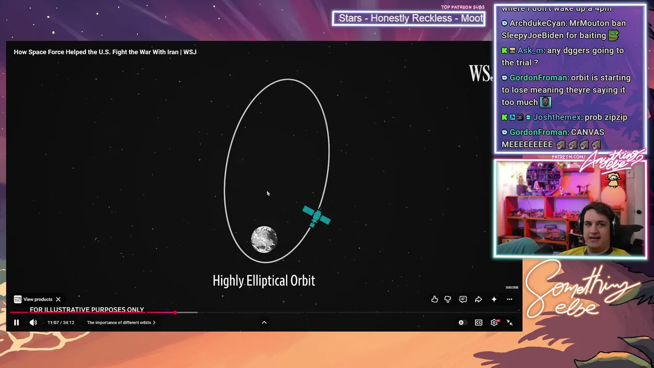Expand the upward chevron at the player's bottom center
Screen dimensions: 654x368
click(x=264, y=323)
